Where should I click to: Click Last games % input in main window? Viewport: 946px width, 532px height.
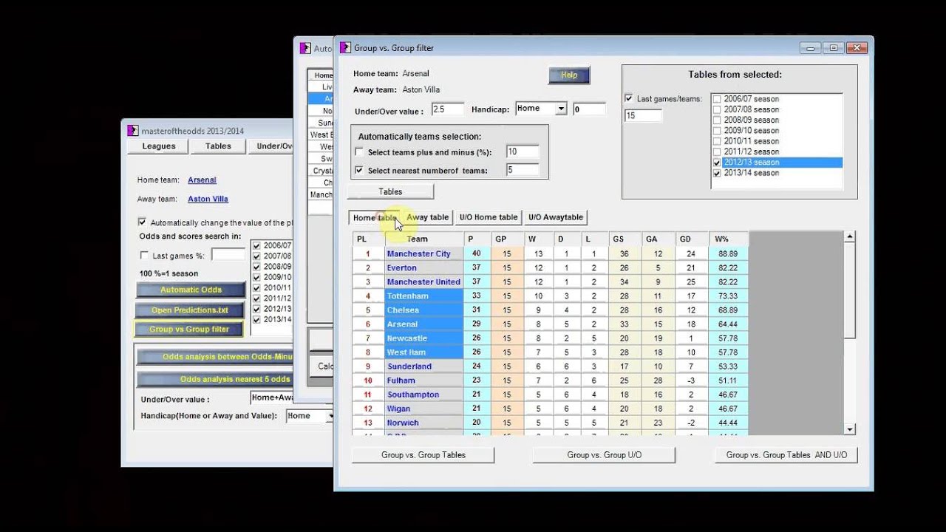coord(228,255)
